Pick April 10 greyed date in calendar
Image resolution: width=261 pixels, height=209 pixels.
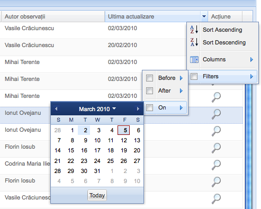pyautogui.click(x=137, y=181)
